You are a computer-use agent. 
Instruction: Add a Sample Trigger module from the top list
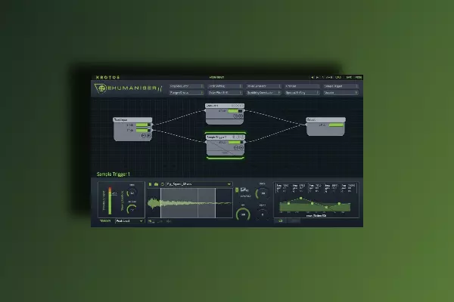tap(341, 86)
